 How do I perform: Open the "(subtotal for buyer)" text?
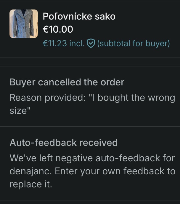pyautogui.click(x=134, y=43)
